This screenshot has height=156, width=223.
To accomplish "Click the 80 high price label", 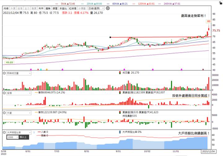I will pos(209,21).
